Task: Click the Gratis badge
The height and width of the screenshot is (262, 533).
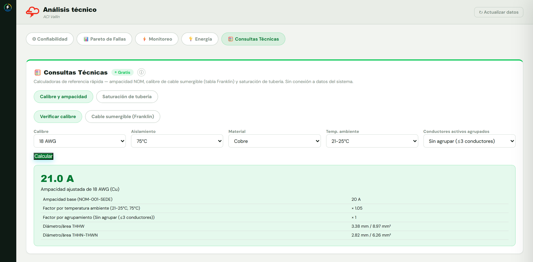Action: (x=123, y=72)
